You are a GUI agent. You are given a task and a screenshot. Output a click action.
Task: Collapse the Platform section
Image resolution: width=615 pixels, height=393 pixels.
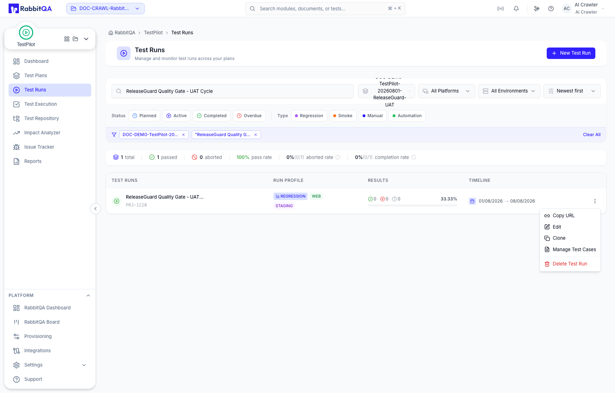tap(88, 295)
